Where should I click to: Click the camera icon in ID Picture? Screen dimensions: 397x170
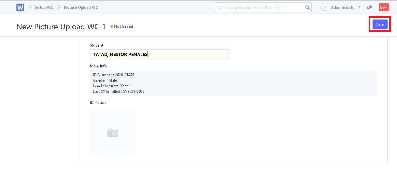(113, 133)
